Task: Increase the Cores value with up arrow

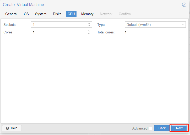Action: (x=89, y=31)
